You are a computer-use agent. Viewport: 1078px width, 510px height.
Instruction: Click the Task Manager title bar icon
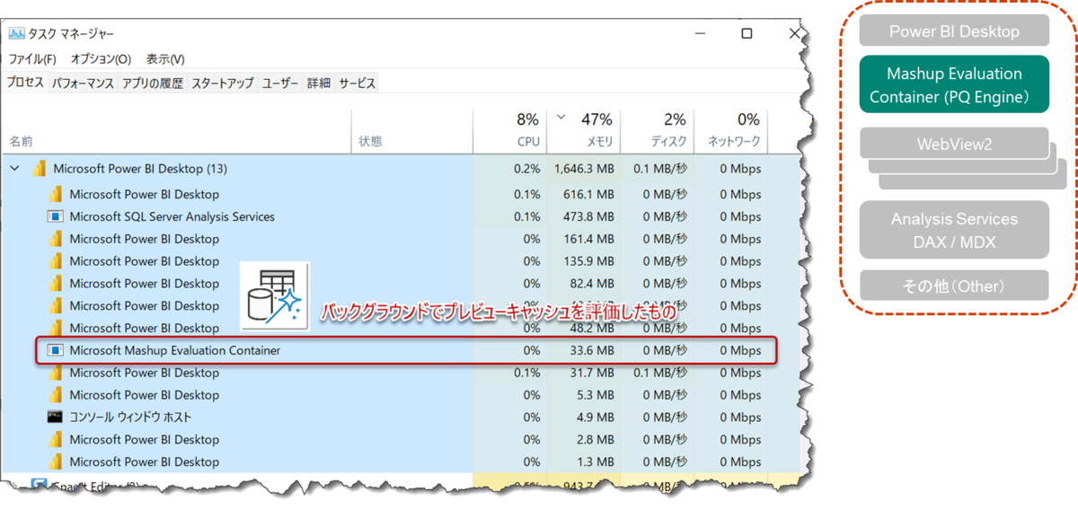17,34
